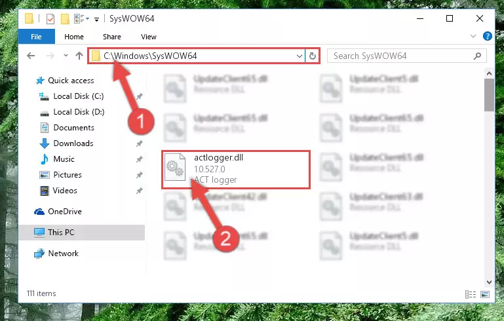Switch to the Share ribbon tab
The width and height of the screenshot is (504, 321).
[112, 37]
